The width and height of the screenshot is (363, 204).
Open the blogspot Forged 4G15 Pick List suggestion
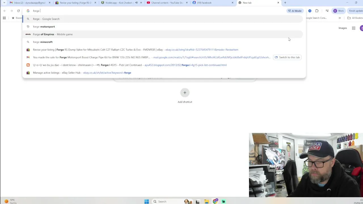[x=163, y=65]
